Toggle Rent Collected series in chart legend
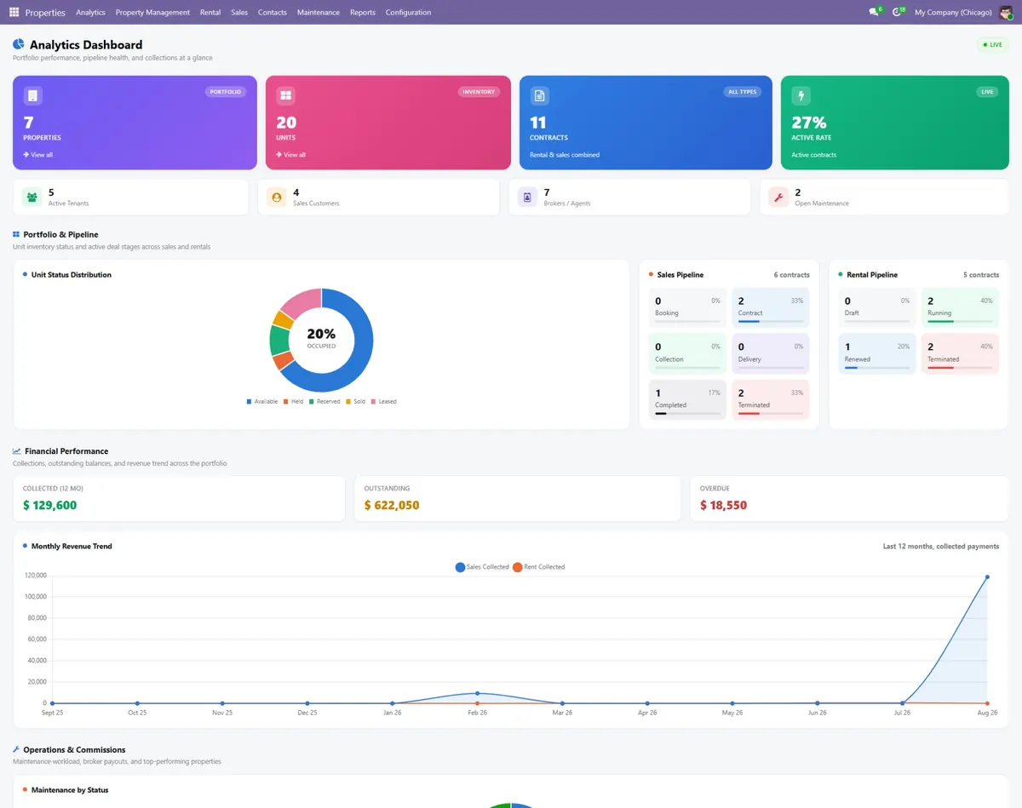 click(538, 567)
